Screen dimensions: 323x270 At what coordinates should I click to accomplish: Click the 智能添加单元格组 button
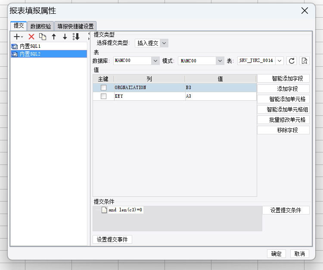283,109
